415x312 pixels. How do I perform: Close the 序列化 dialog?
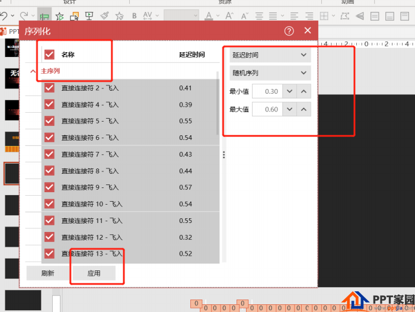click(x=308, y=31)
